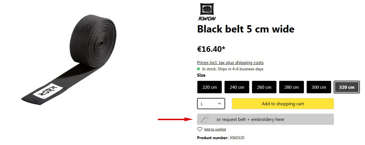Click the product number 3060320
The height and width of the screenshot is (145, 365).
[237, 138]
